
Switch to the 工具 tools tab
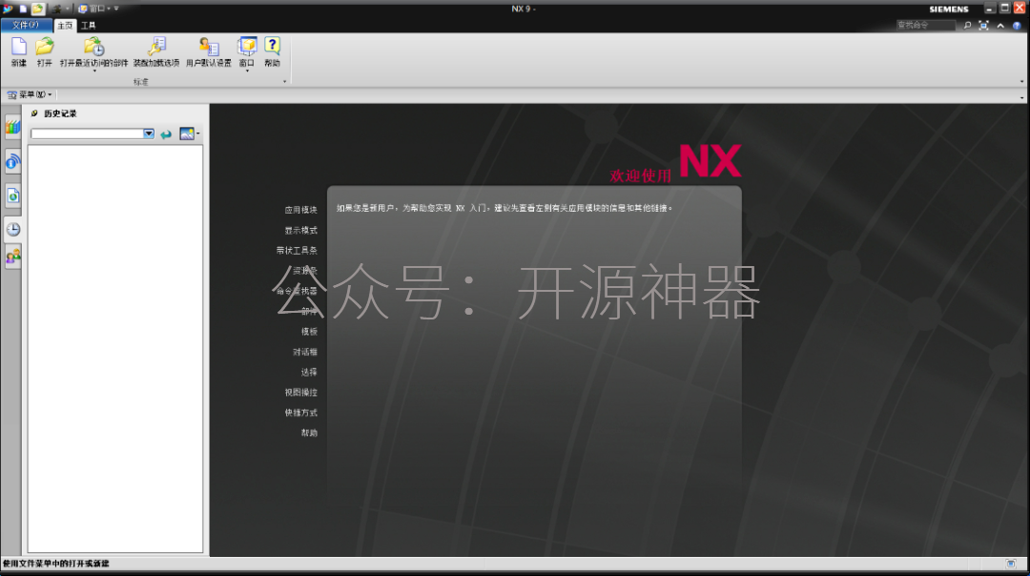[88, 26]
